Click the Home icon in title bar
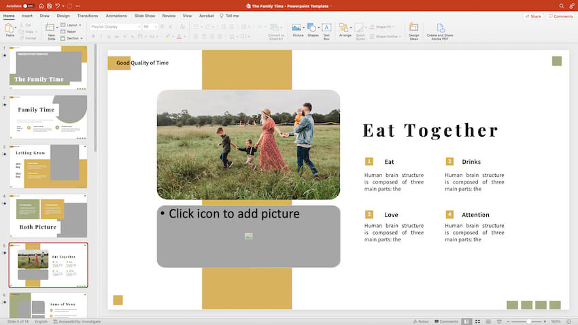Viewport: 578px width, 325px height. point(40,5)
